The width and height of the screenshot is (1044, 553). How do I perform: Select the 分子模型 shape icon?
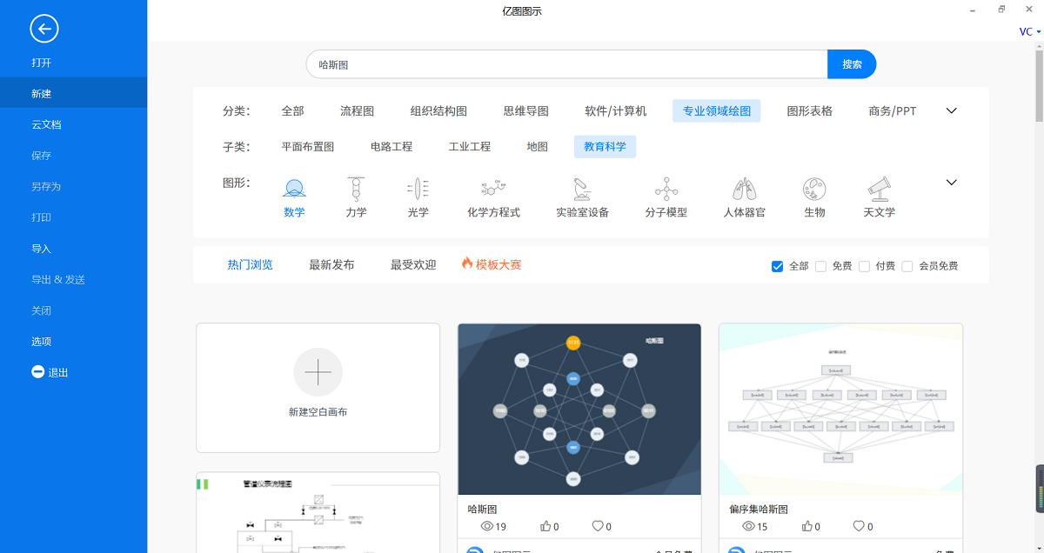click(x=666, y=188)
